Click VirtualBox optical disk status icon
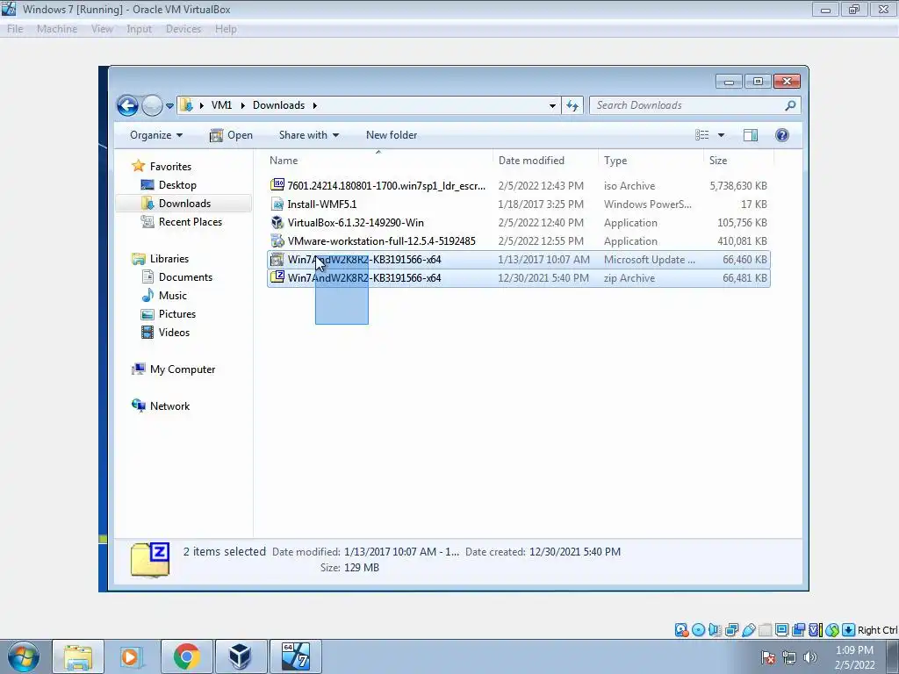The width and height of the screenshot is (899, 674). [698, 630]
